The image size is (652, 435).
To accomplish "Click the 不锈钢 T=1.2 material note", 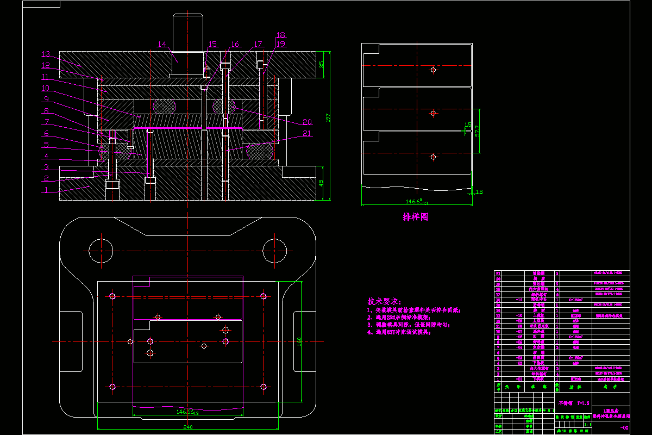I will [574, 403].
